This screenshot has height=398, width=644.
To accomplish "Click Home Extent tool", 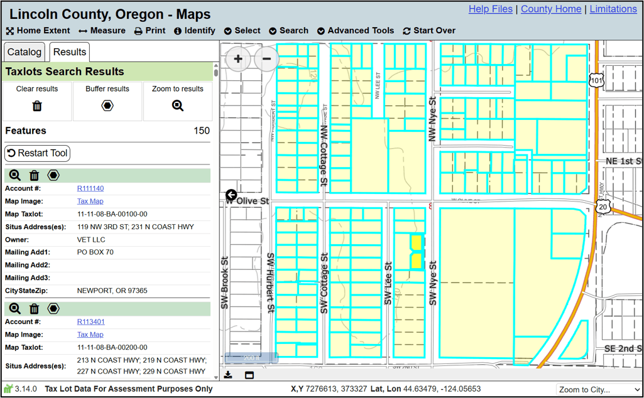I will 38,31.
